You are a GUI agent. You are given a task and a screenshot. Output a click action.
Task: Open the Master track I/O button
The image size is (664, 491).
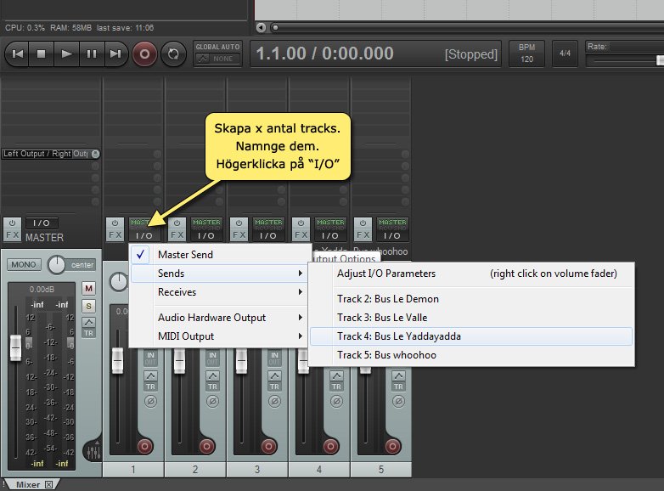(x=42, y=223)
